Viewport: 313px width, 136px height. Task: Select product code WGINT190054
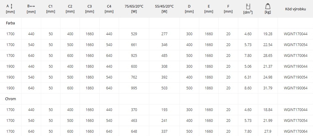coord(295,77)
